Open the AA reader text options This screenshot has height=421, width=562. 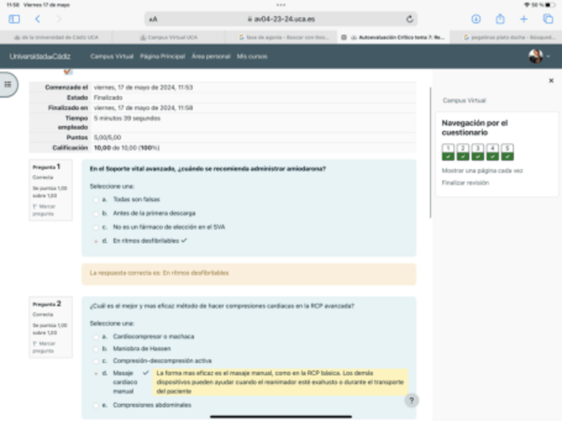pos(153,19)
